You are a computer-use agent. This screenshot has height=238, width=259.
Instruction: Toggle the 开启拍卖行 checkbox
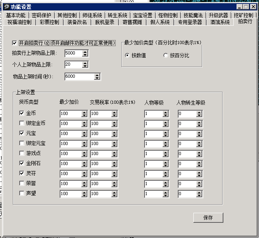14,43
